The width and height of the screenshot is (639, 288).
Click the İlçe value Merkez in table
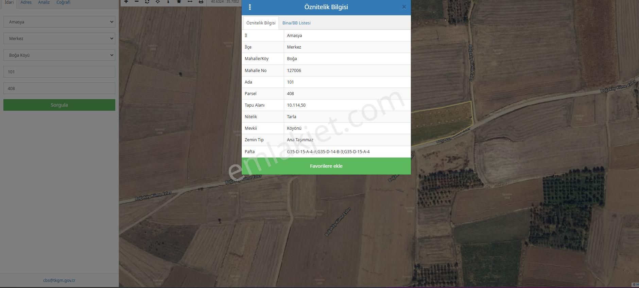click(x=294, y=47)
